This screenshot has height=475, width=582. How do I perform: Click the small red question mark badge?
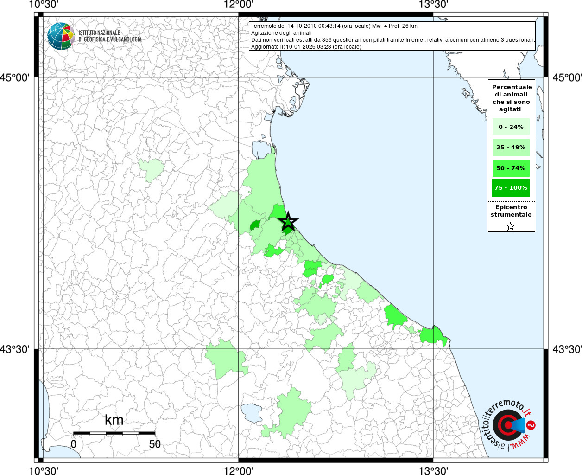pyautogui.click(x=531, y=425)
